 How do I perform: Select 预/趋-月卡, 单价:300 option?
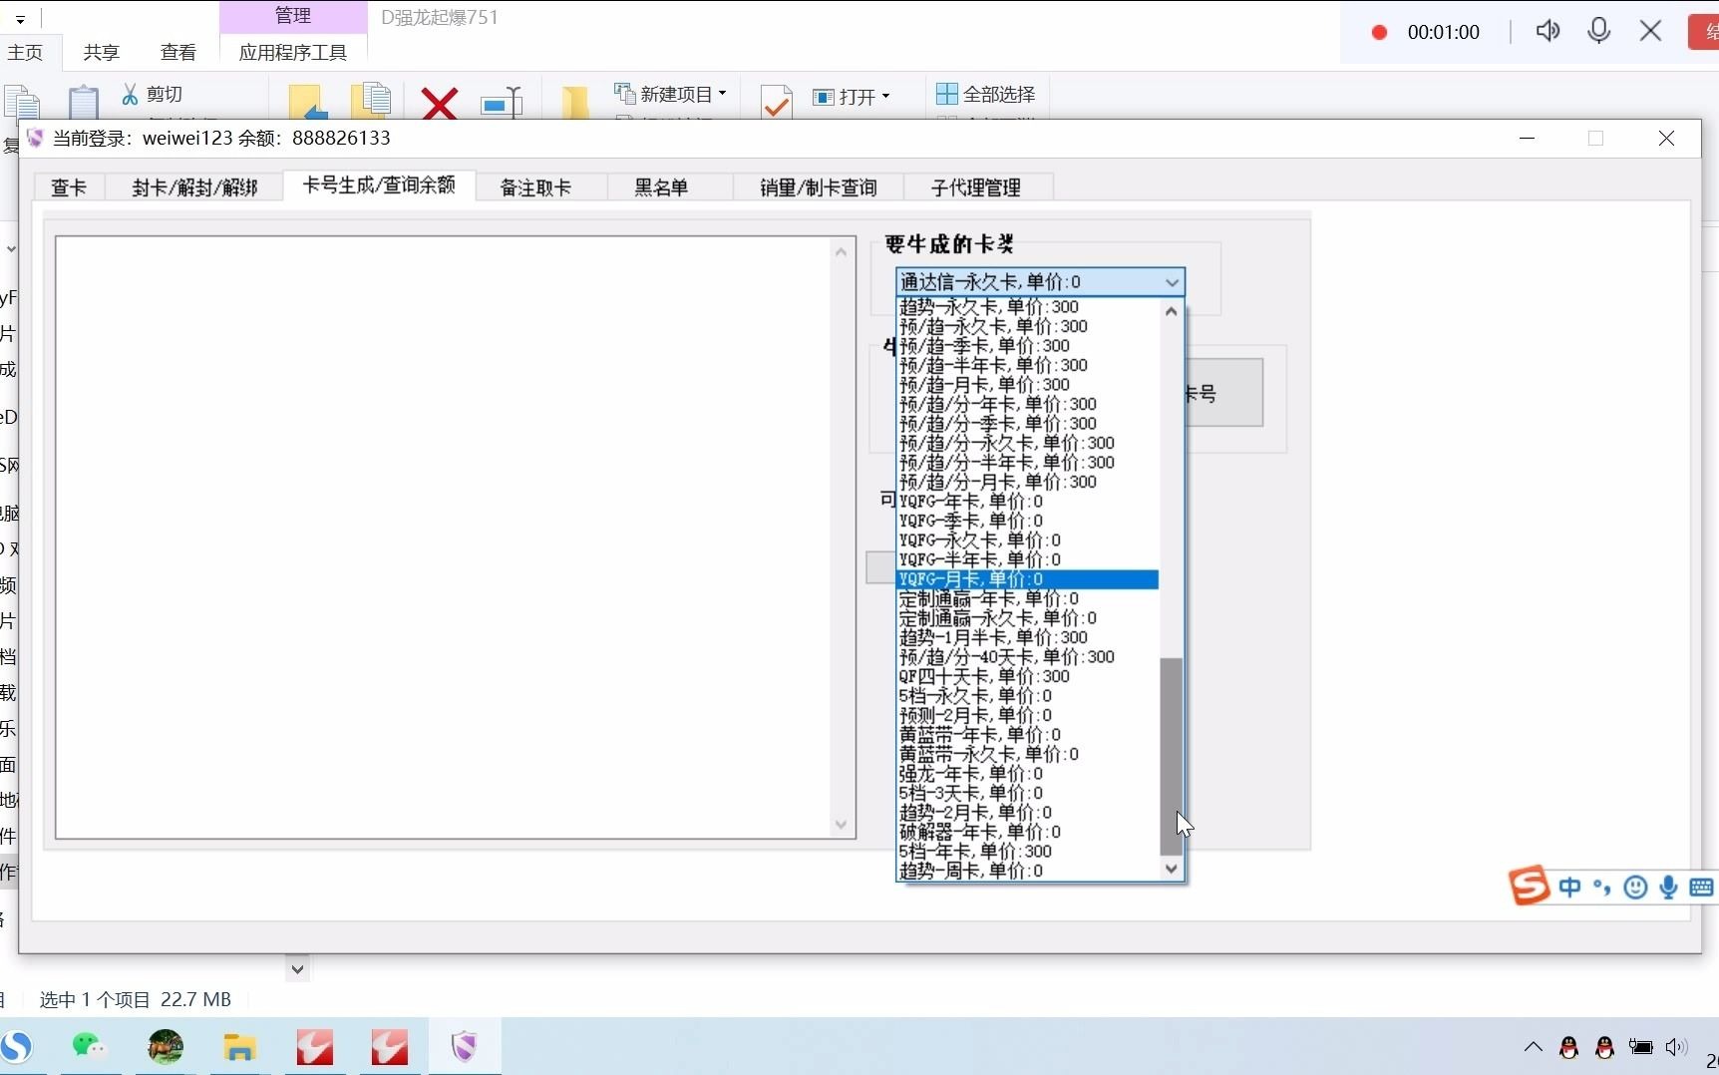coord(1027,385)
